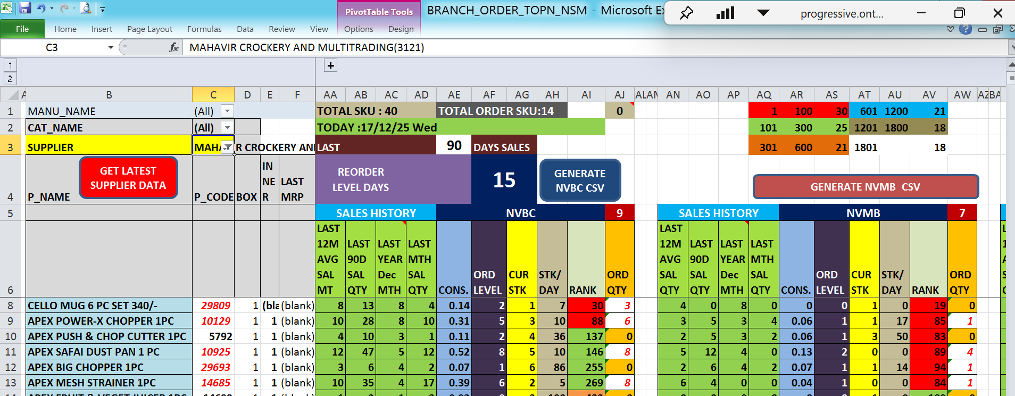
Task: Open the SUPPLIER filter dropdown
Action: pos(228,147)
